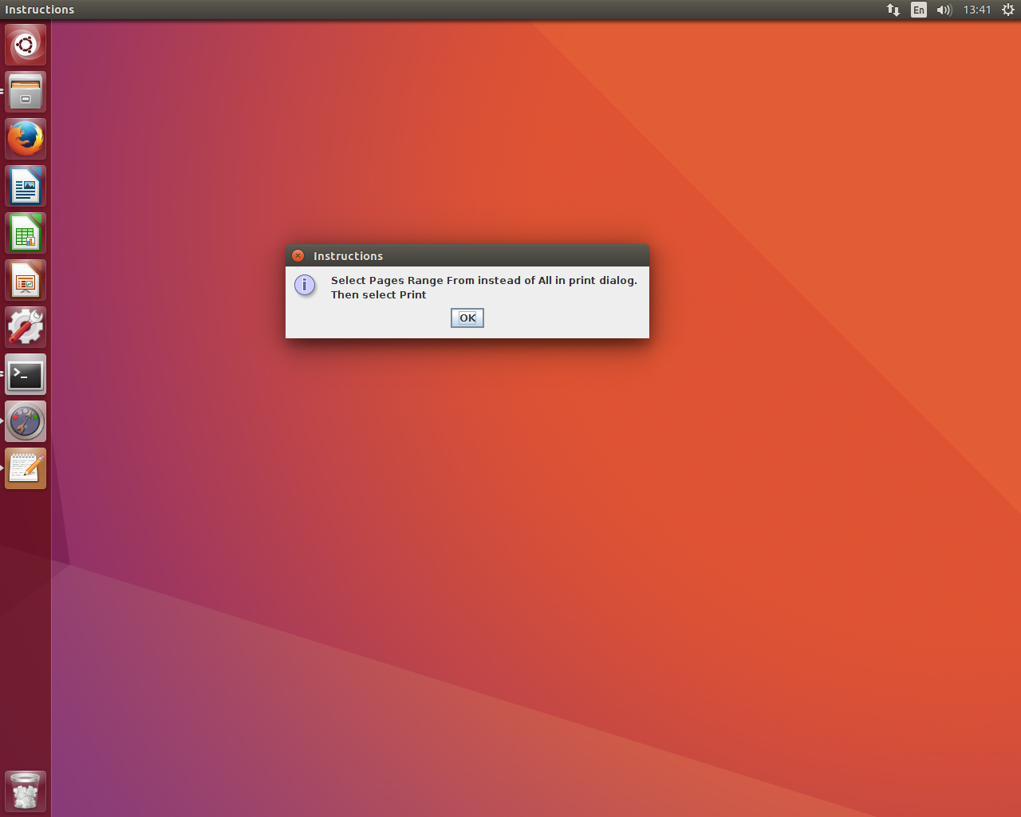Click the text 'Then select Print'
This screenshot has width=1021, height=817.
pos(379,294)
